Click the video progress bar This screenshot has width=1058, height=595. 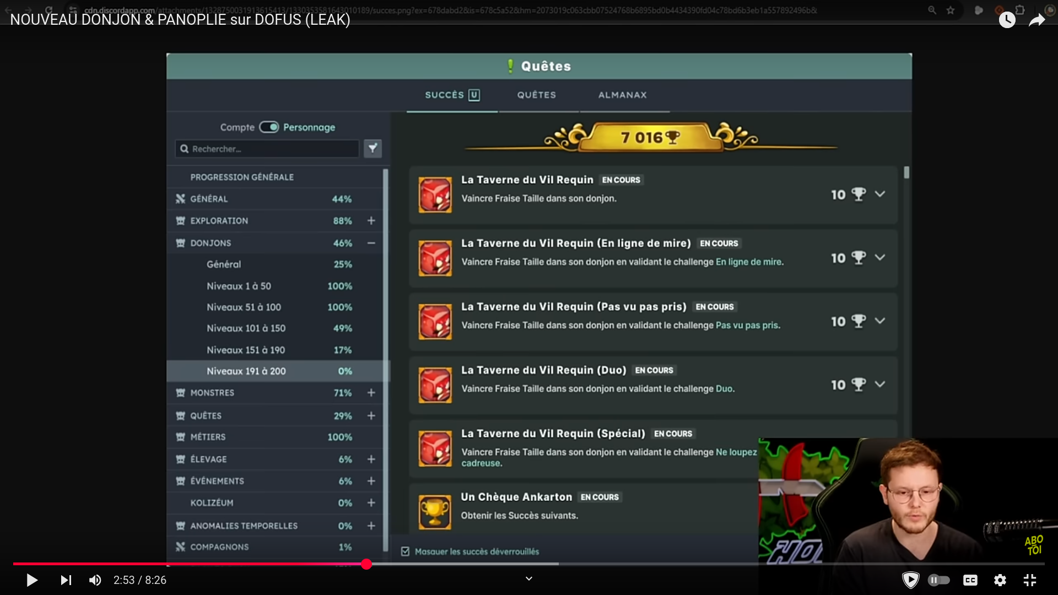[529, 564]
